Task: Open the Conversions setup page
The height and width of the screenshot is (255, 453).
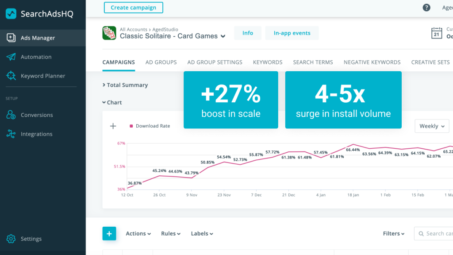Action: 36,115
